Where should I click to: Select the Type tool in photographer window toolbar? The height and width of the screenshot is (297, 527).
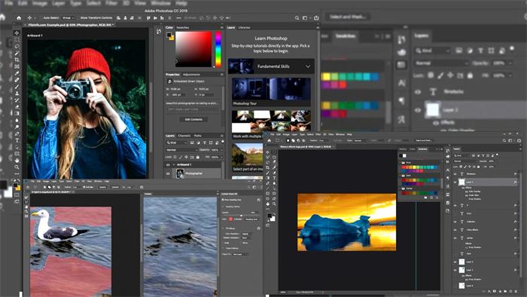(x=17, y=140)
